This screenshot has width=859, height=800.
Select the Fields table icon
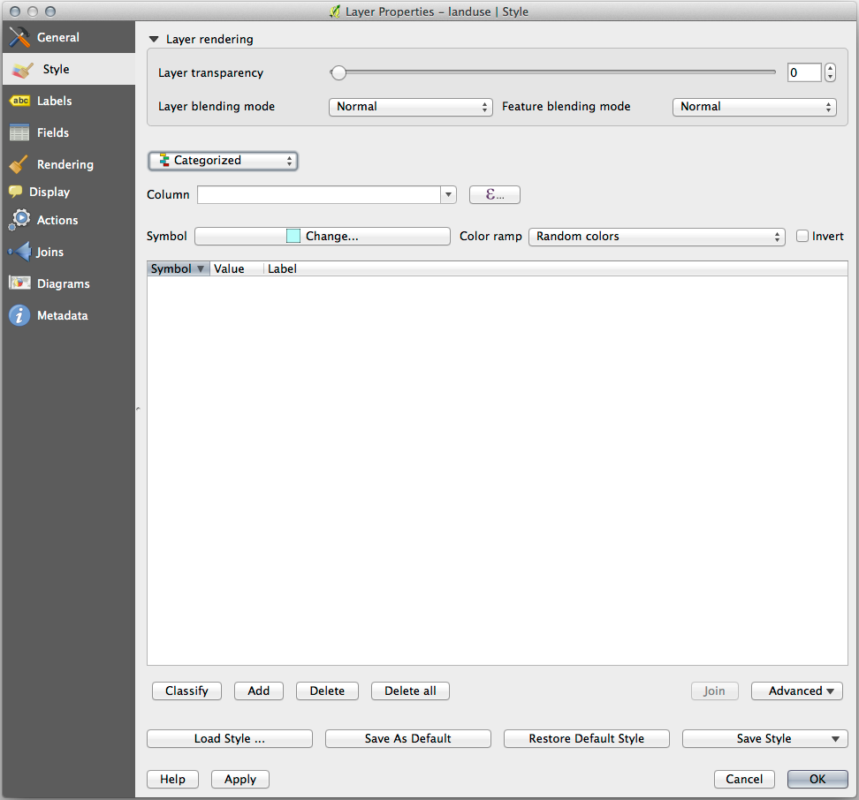(19, 133)
